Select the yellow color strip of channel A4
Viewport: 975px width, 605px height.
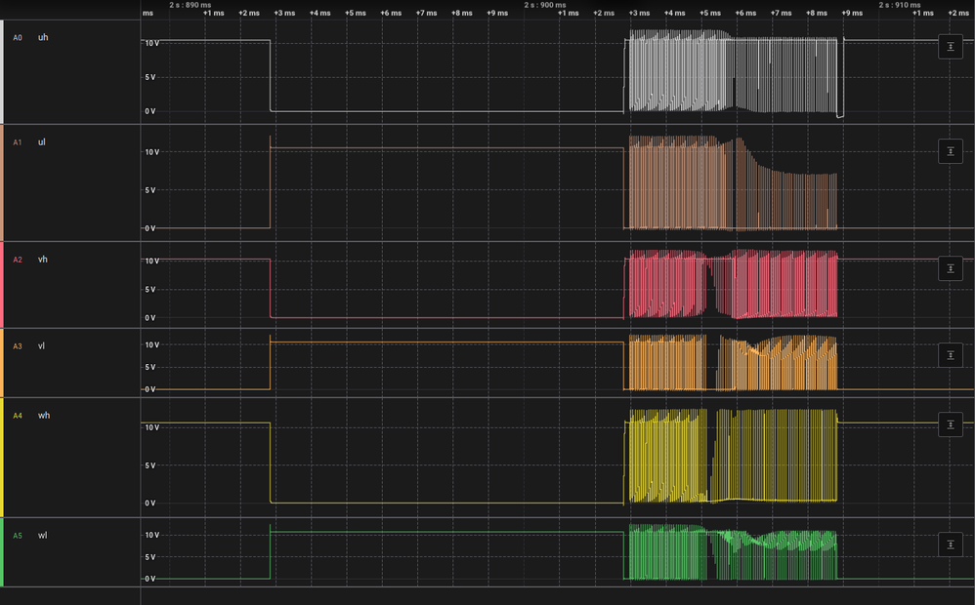pos(2,458)
